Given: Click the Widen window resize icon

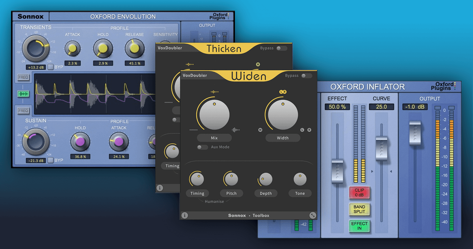Looking at the screenshot, I should [312, 215].
